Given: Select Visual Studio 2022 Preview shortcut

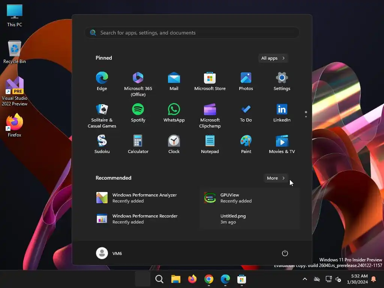Looking at the screenshot, I should pos(15,91).
